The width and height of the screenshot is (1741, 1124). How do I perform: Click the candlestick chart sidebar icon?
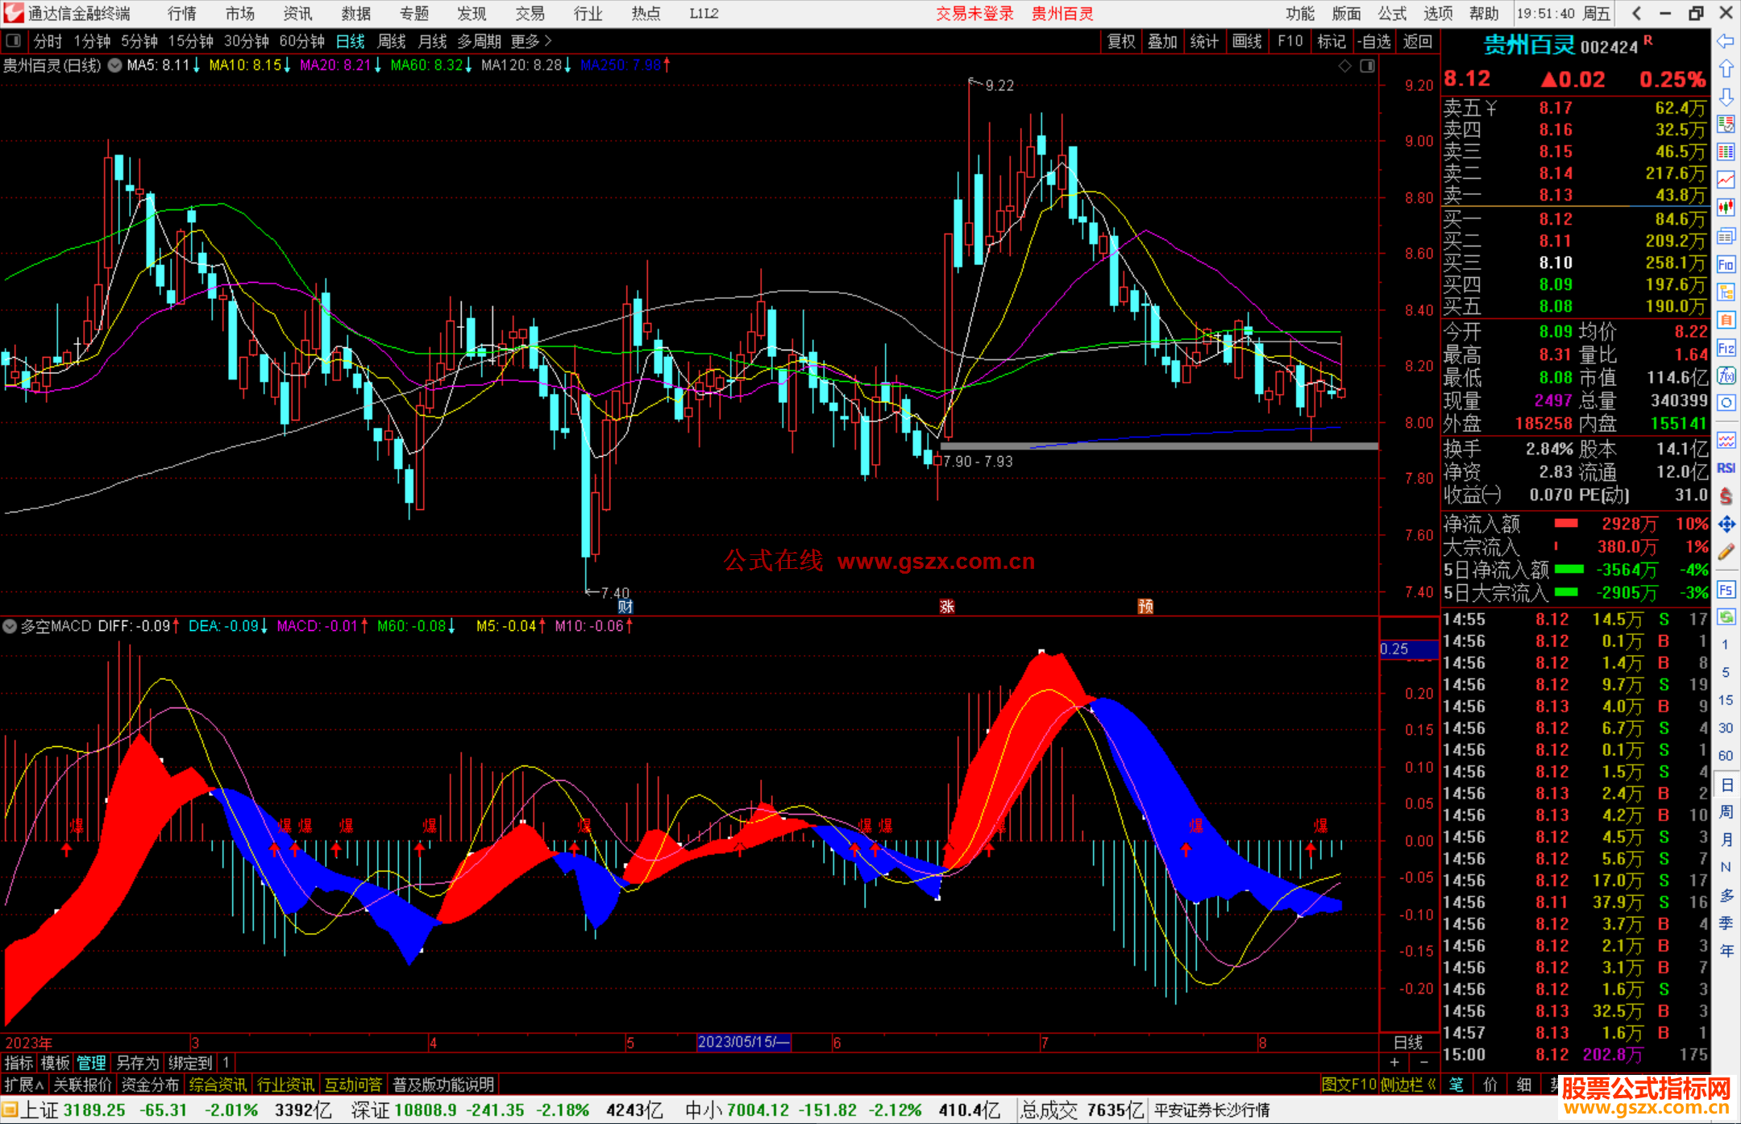(x=1726, y=207)
